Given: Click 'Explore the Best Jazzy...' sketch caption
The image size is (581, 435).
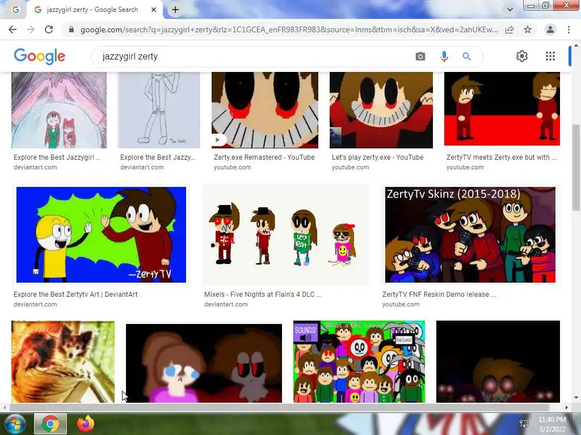Looking at the screenshot, I should (158, 157).
